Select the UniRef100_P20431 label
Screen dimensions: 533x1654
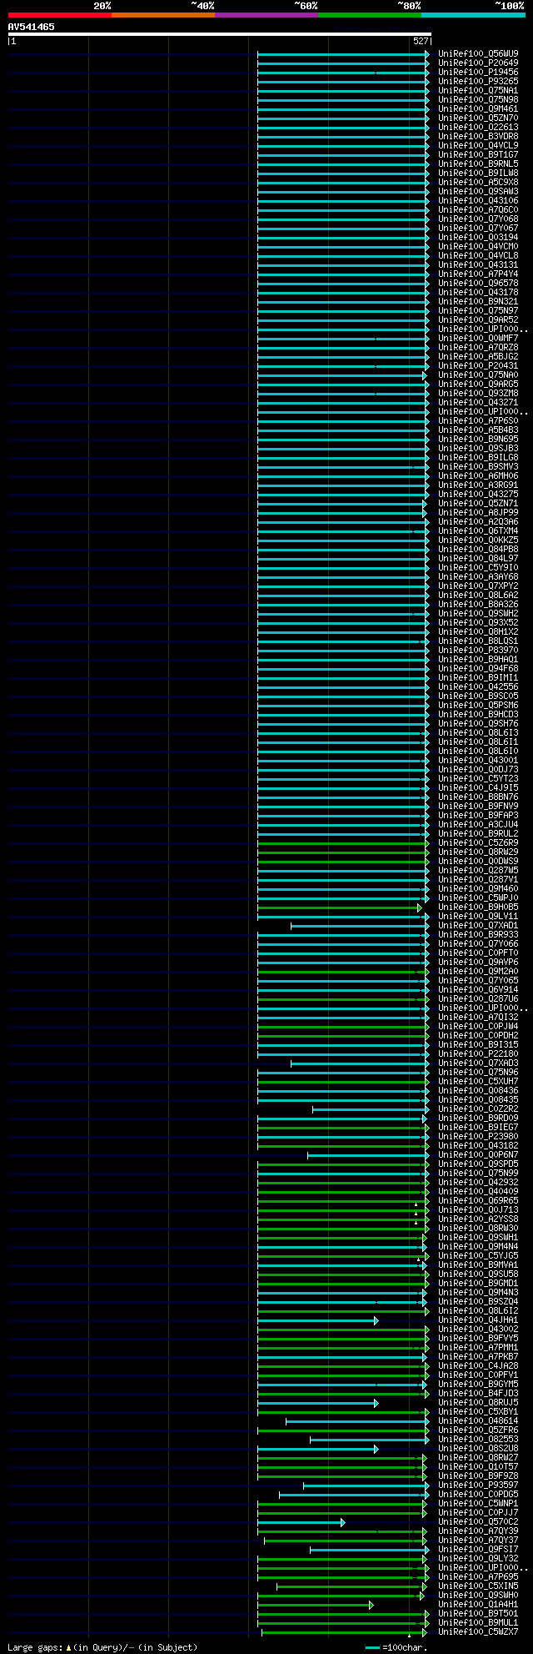coord(478,365)
